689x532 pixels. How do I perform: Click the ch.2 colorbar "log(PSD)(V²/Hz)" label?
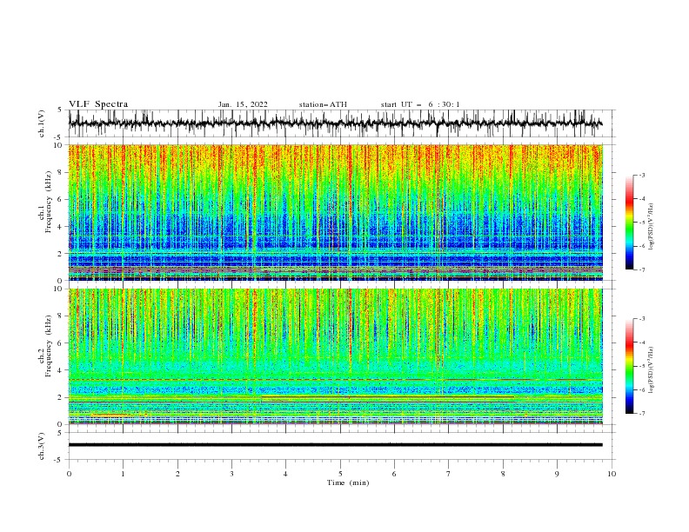(x=652, y=369)
